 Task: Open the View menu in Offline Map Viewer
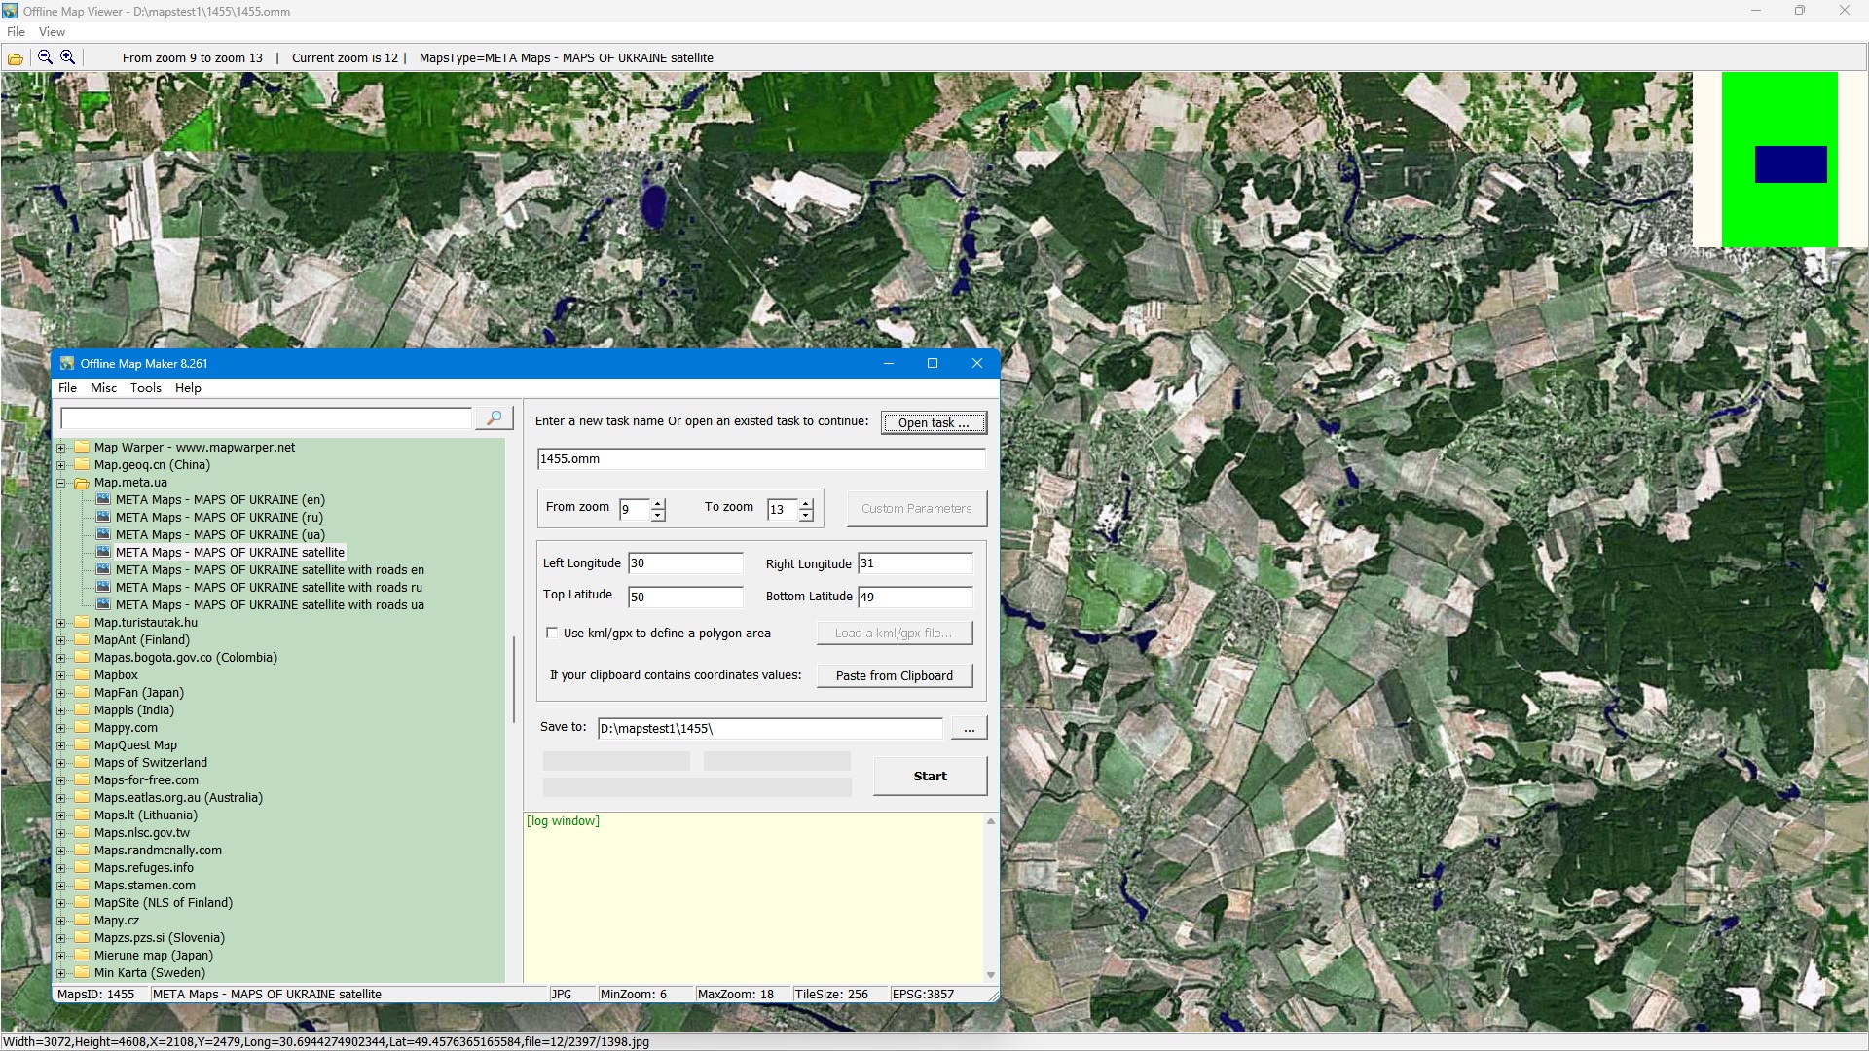pyautogui.click(x=52, y=32)
